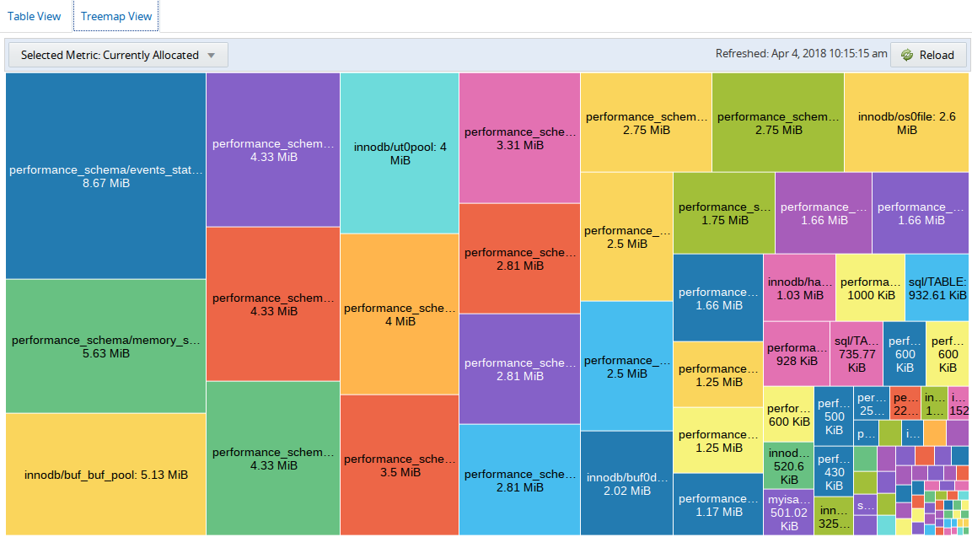Select the orange-yellow 1.25 MiB block
The height and width of the screenshot is (537, 972).
click(x=718, y=374)
